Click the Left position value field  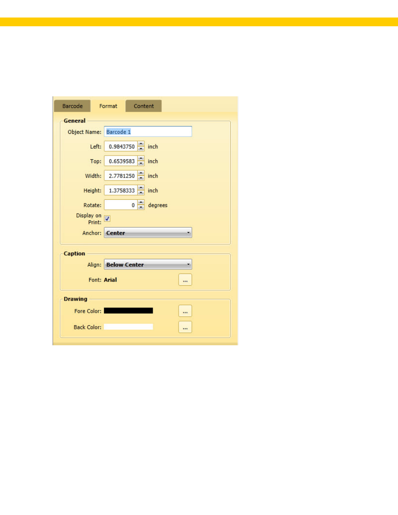click(121, 146)
